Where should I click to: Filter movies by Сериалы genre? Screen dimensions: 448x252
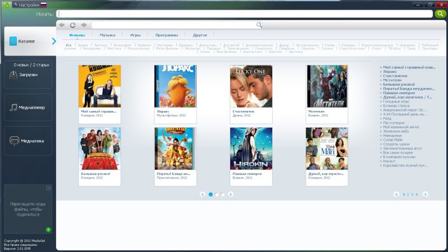coord(307,49)
